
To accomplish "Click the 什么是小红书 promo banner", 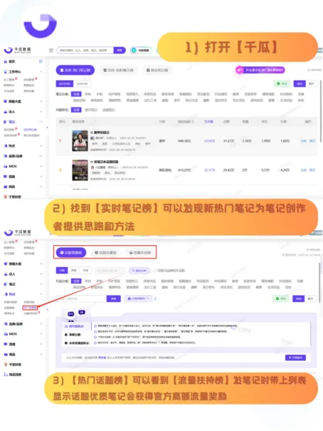I will pyautogui.click(x=260, y=70).
